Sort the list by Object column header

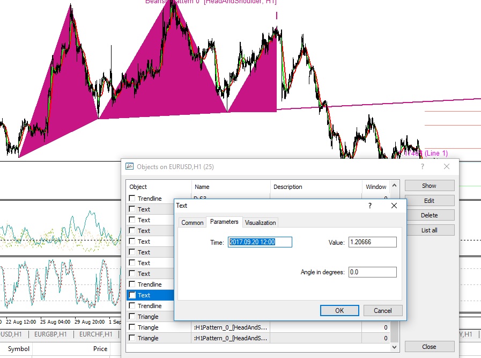pyautogui.click(x=159, y=187)
